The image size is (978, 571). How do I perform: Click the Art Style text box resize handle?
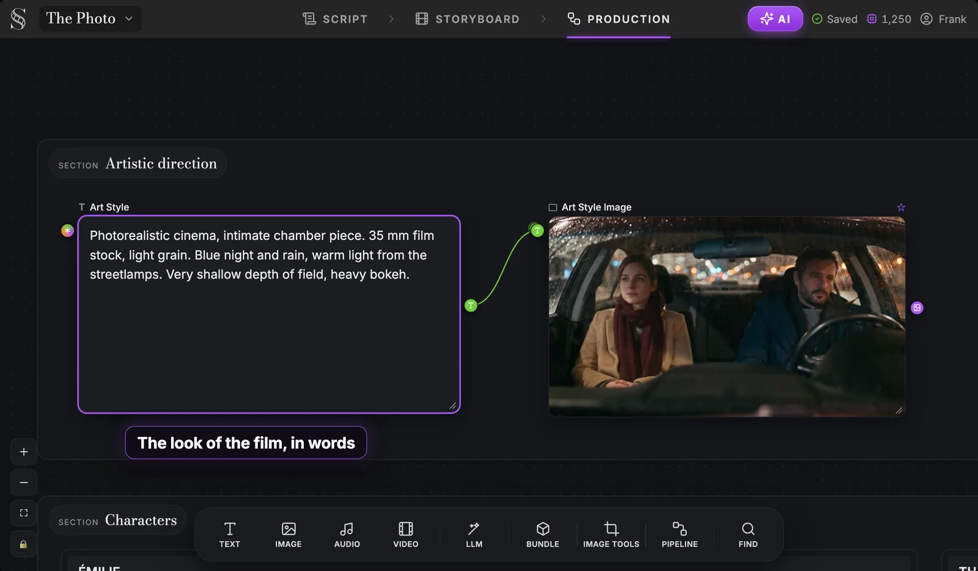(x=452, y=406)
